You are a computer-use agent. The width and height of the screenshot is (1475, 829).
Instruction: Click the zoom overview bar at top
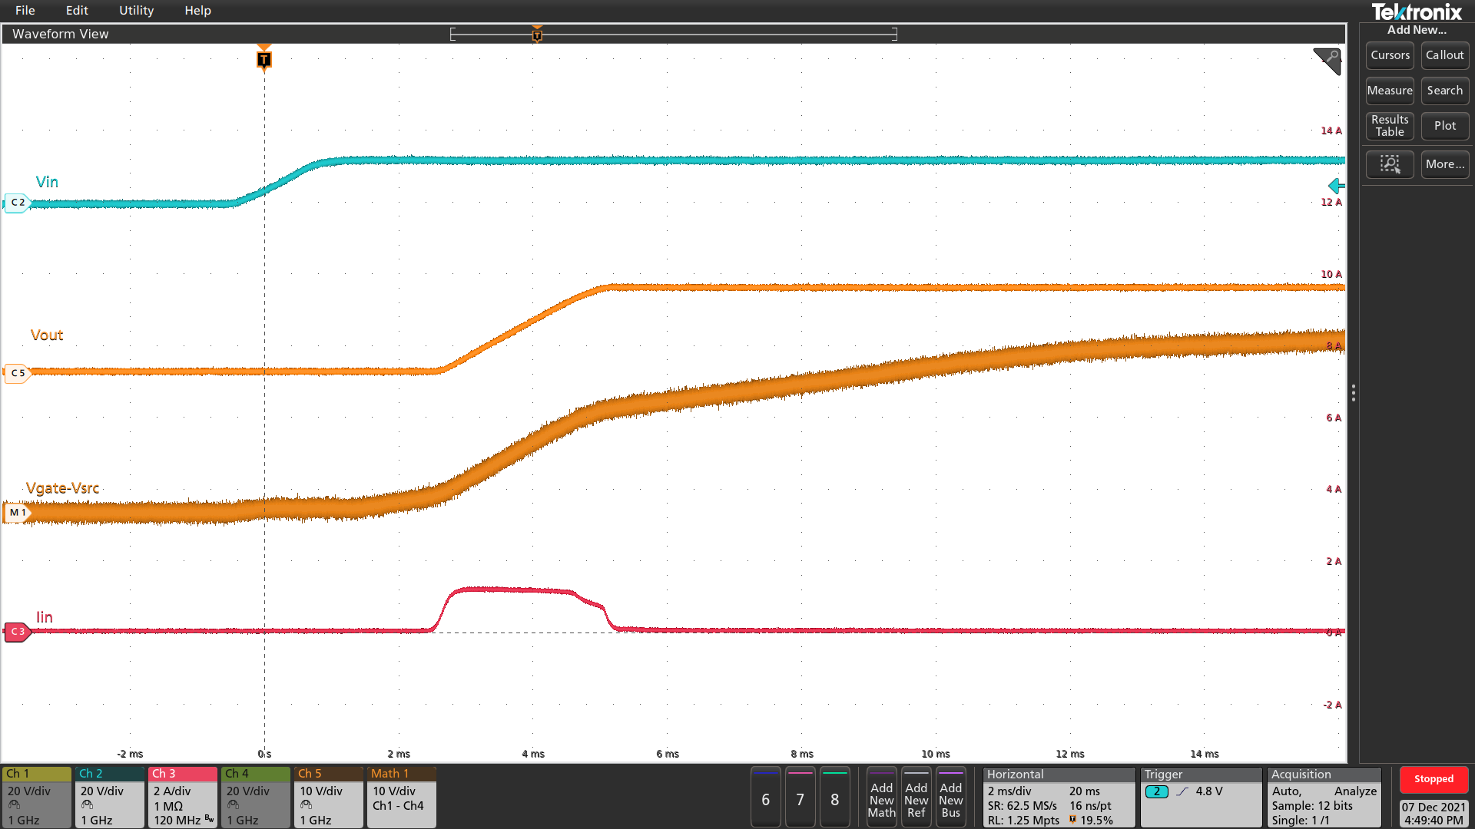(673, 34)
